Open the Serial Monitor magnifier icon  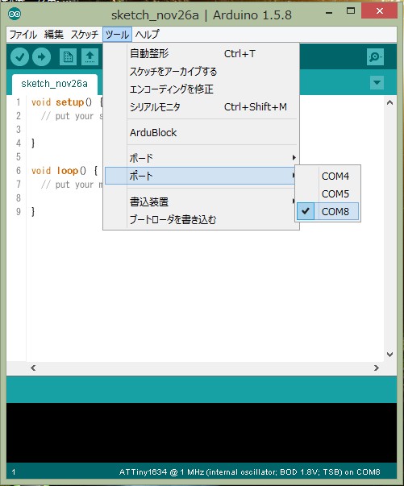[375, 56]
